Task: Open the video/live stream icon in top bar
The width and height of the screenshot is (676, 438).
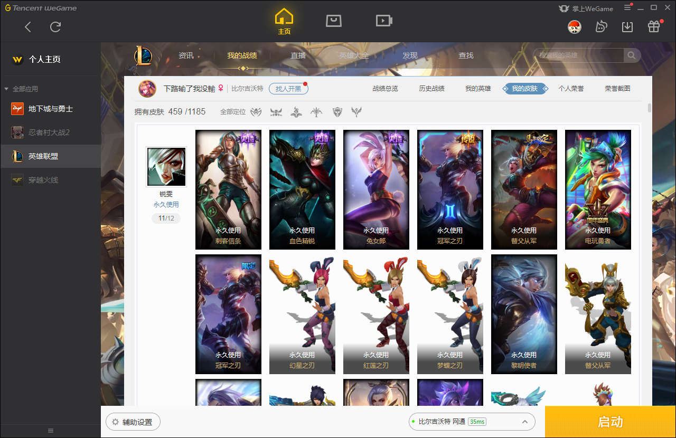Action: click(384, 21)
